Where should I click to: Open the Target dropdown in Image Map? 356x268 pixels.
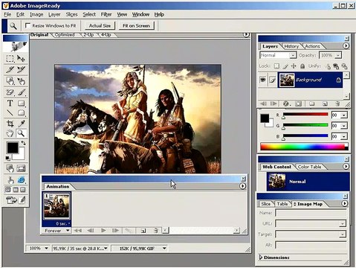[x=343, y=234]
